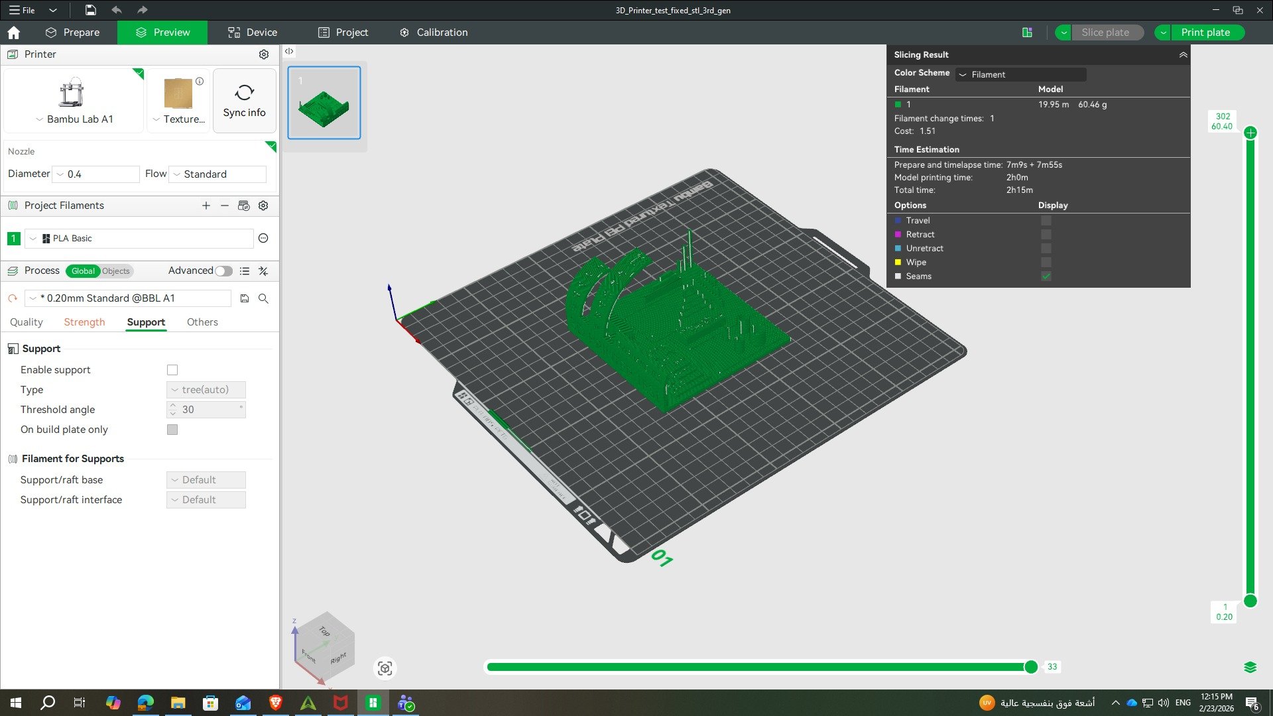
Task: Open the File menu
Action: pyautogui.click(x=23, y=10)
